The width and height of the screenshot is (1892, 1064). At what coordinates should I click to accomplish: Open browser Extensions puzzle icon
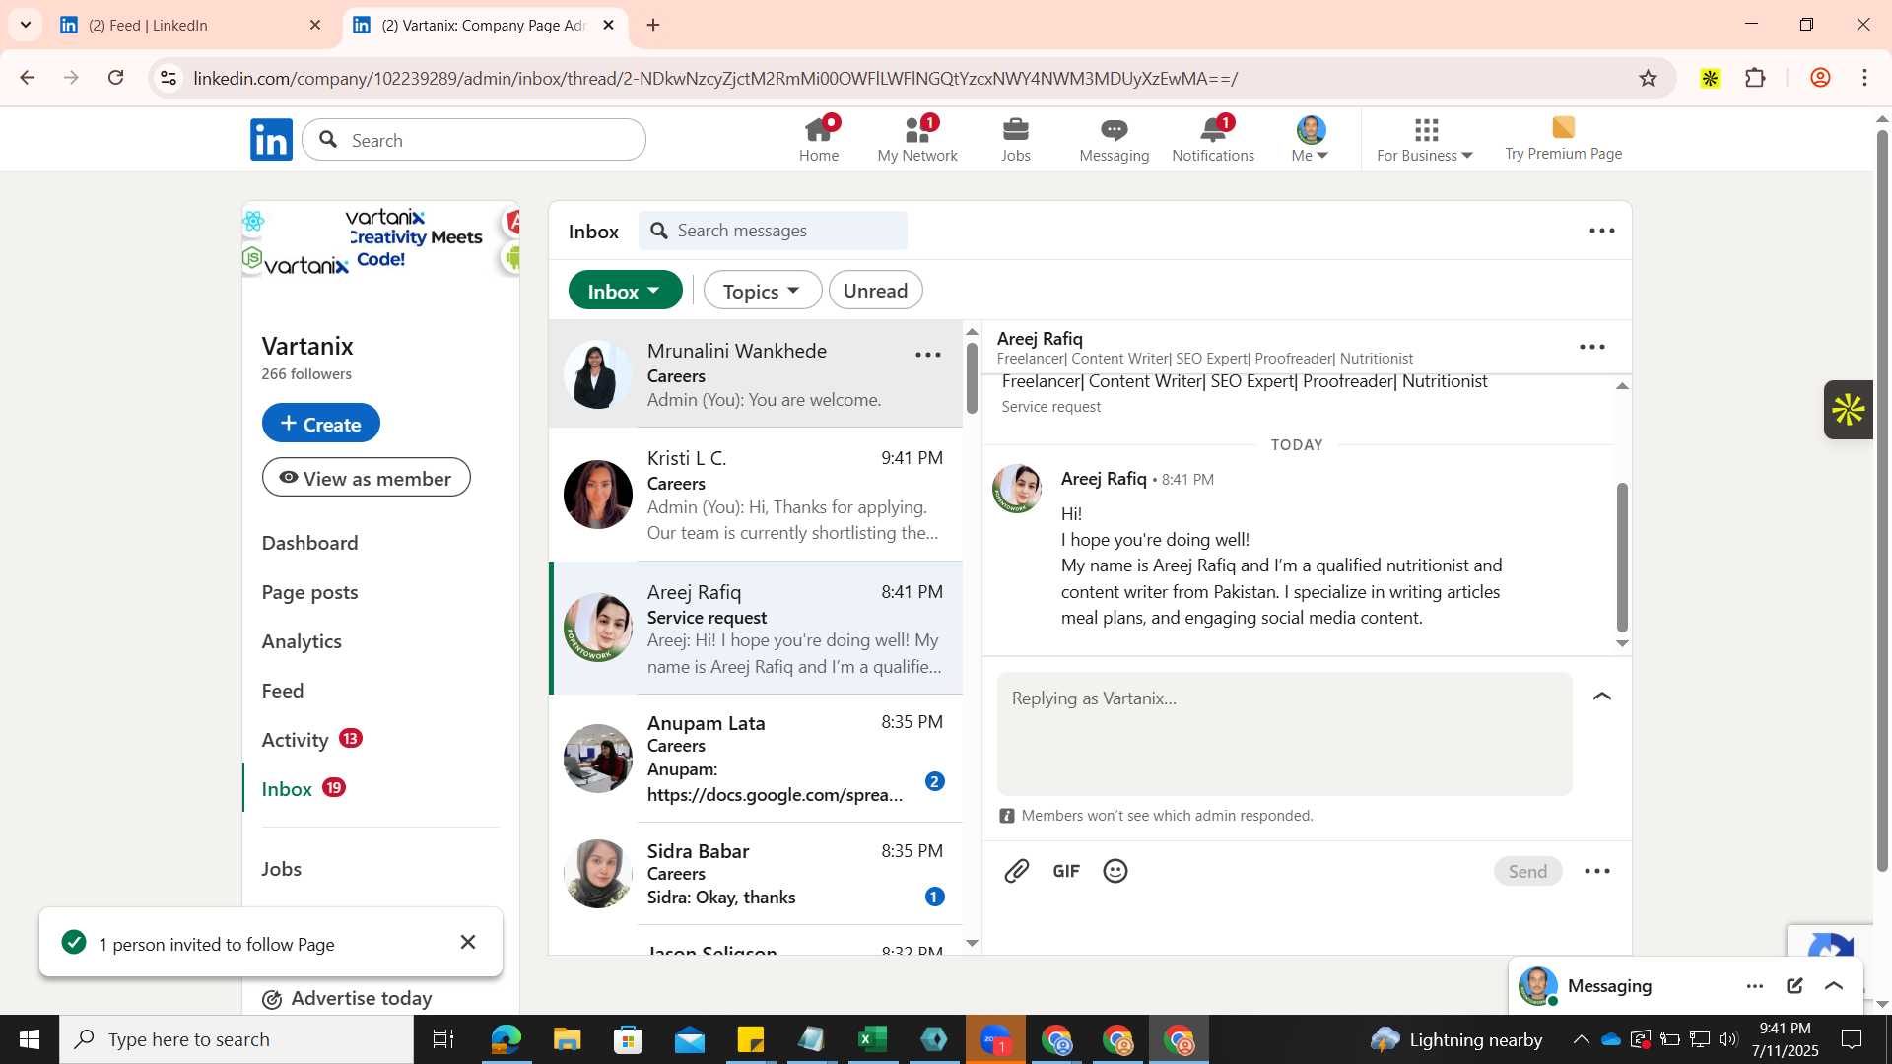1756,78
